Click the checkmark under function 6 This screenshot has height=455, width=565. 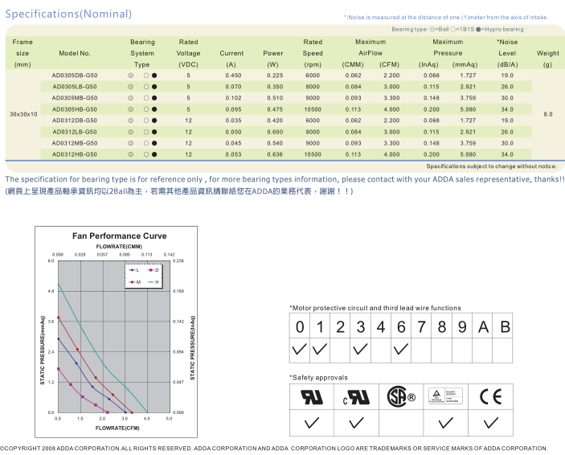401,349
